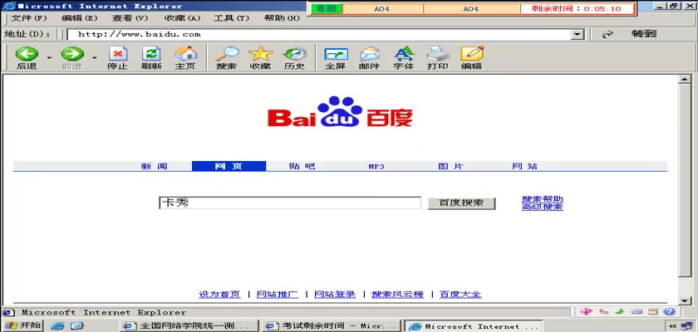Open Favorites (收藏) star icon
Image resolution: width=698 pixels, height=332 pixels.
[260, 58]
